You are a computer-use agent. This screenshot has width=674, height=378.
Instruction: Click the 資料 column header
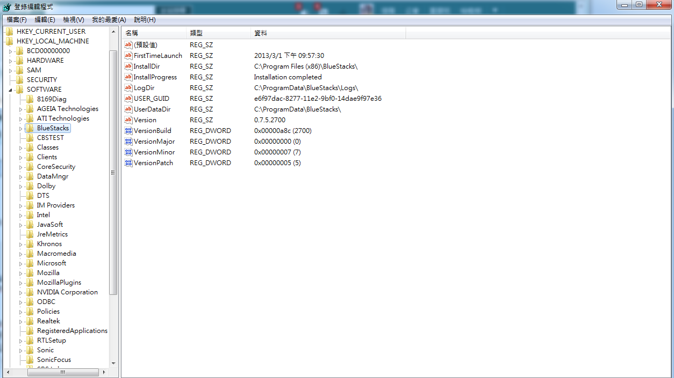328,33
